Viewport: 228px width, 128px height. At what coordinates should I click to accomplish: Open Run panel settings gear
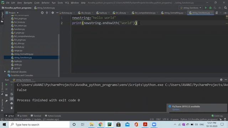click(x=221, y=80)
